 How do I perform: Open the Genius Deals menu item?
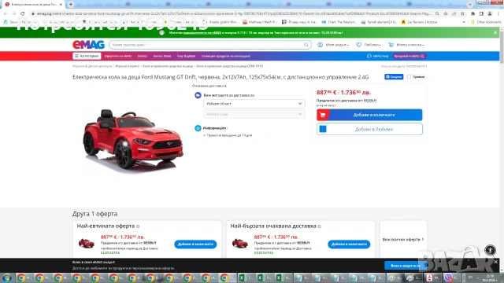point(162,56)
